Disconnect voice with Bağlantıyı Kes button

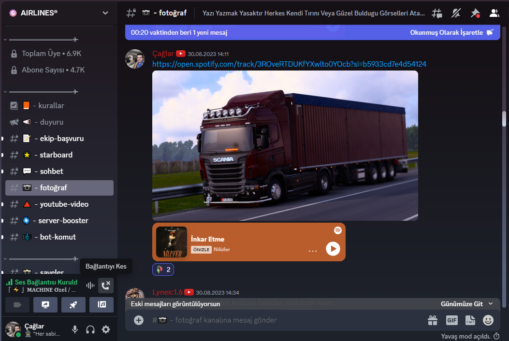[x=106, y=285]
